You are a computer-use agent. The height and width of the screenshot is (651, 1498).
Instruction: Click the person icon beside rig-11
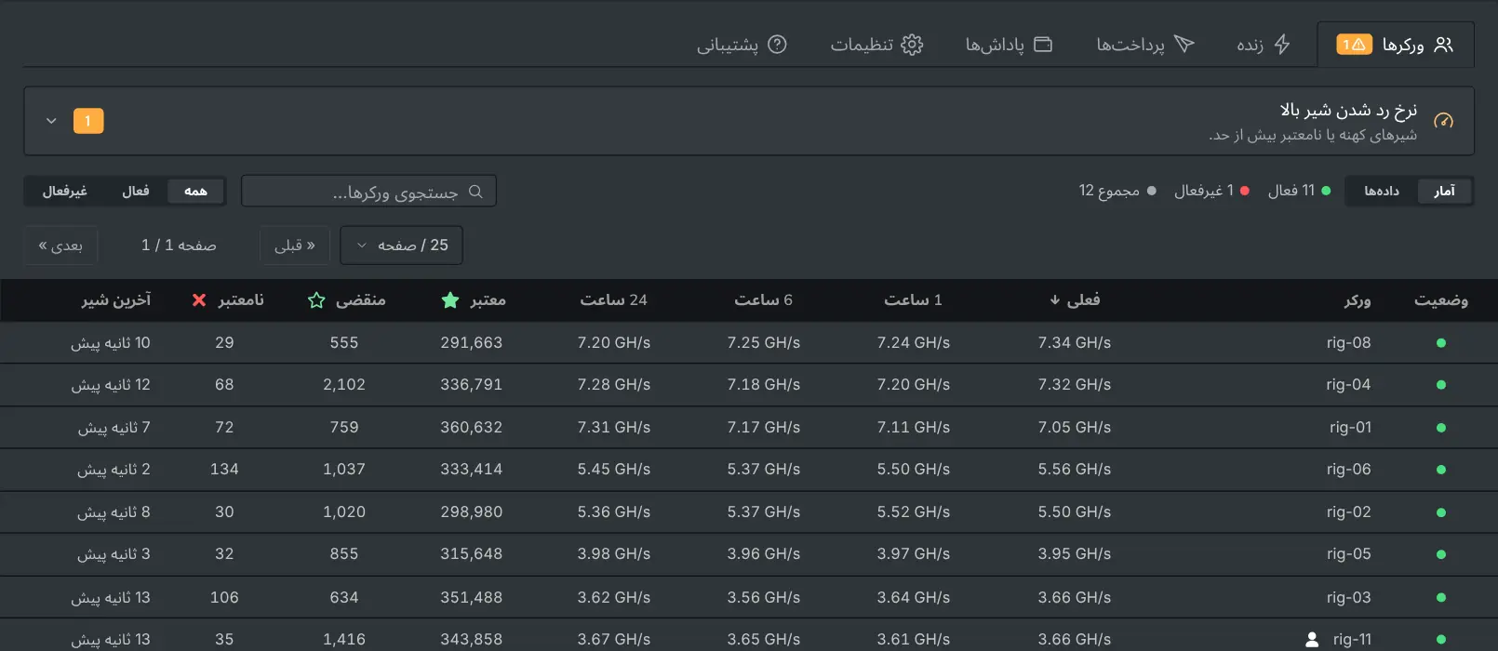[1312, 640]
